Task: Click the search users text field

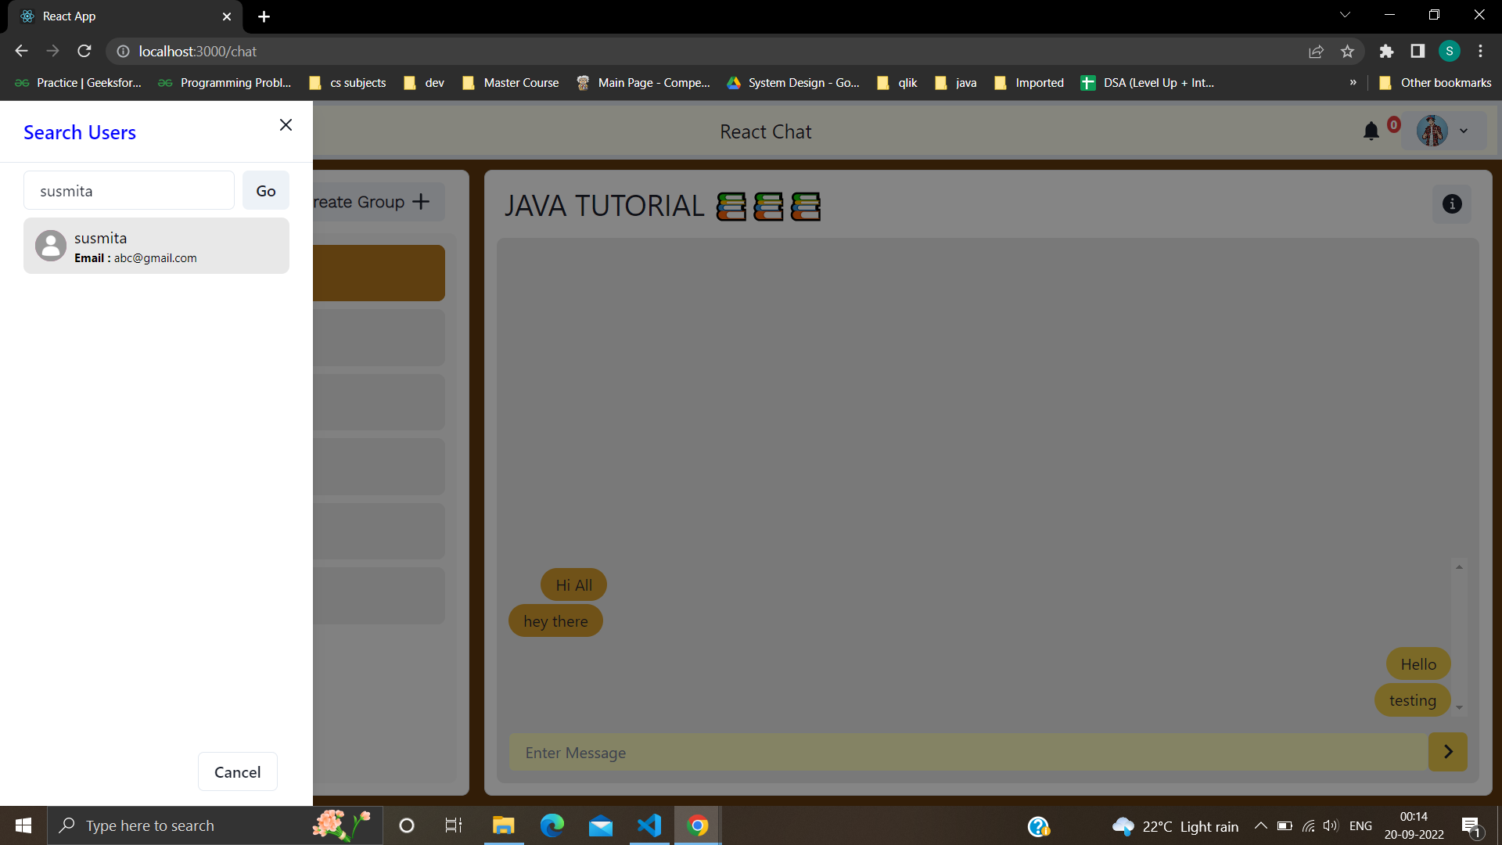Action: pos(129,191)
